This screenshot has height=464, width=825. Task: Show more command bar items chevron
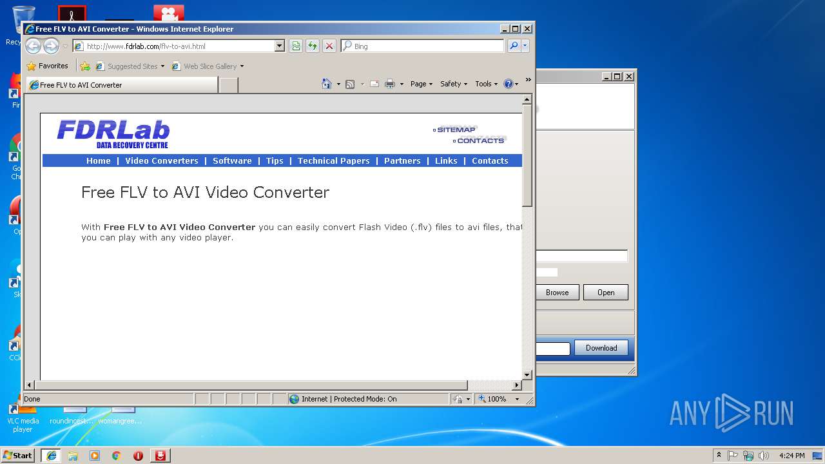(x=528, y=80)
